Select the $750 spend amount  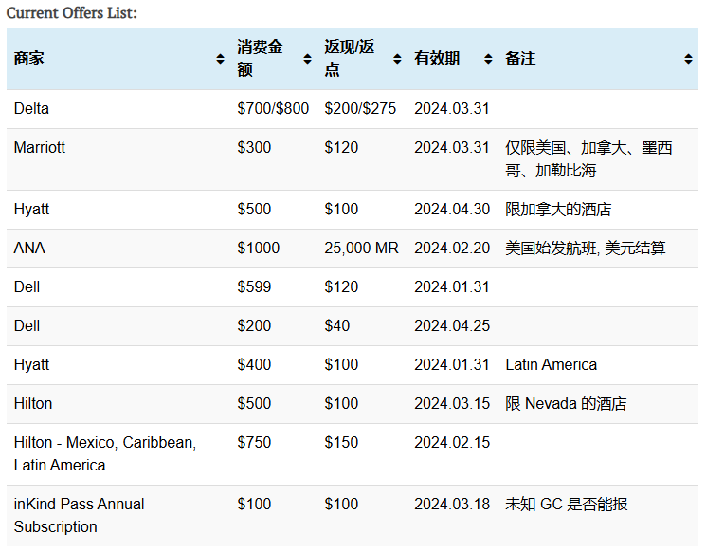point(254,442)
